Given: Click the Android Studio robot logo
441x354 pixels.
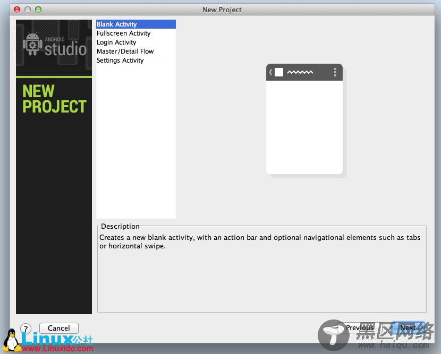Looking at the screenshot, I should pos(32,44).
